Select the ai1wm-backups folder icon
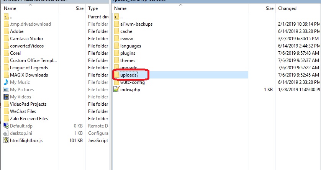The width and height of the screenshot is (321, 170). [x=116, y=24]
